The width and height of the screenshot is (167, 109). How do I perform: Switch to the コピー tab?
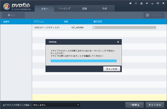(x=45, y=9)
